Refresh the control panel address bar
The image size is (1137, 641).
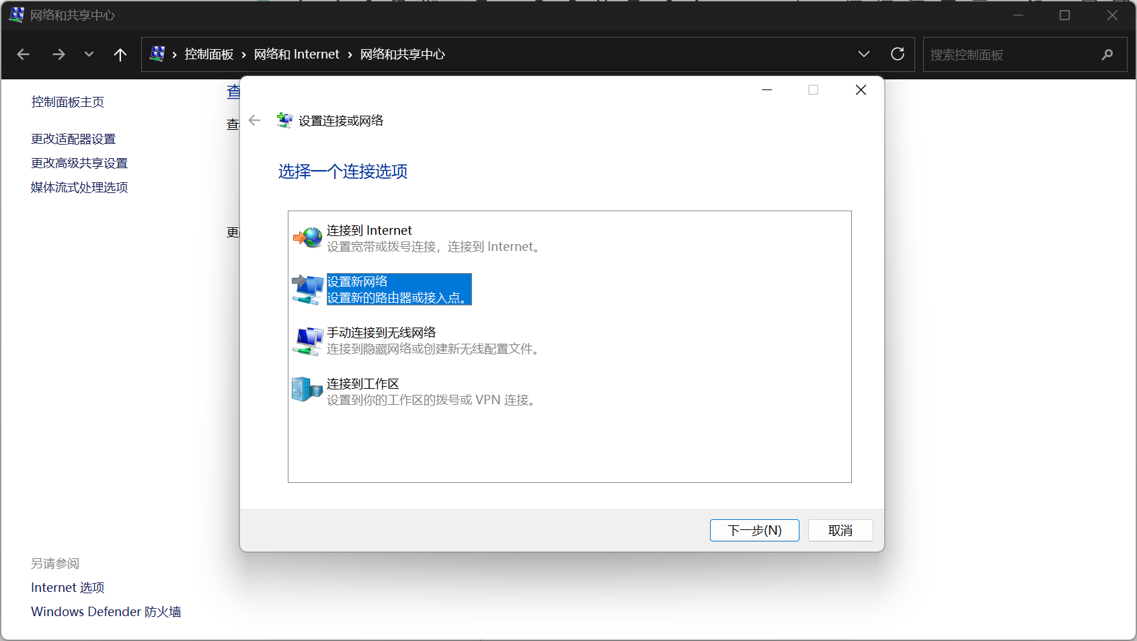(897, 54)
